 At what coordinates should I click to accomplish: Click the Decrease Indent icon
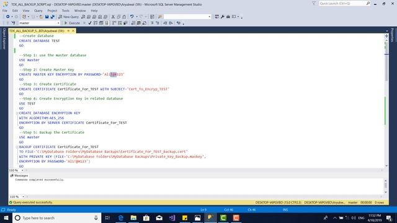point(165,23)
